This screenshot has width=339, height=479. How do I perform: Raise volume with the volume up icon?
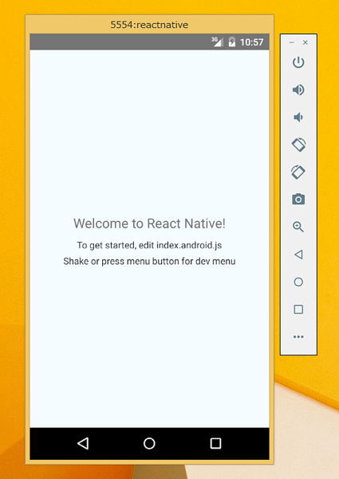[x=298, y=89]
